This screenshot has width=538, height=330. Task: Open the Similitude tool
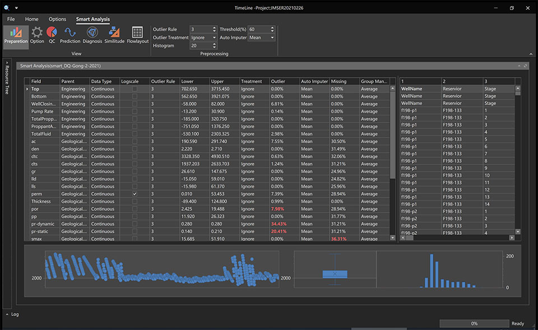coord(114,36)
